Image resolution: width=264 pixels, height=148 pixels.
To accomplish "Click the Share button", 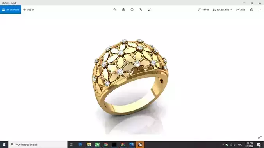I will pos(241,10).
